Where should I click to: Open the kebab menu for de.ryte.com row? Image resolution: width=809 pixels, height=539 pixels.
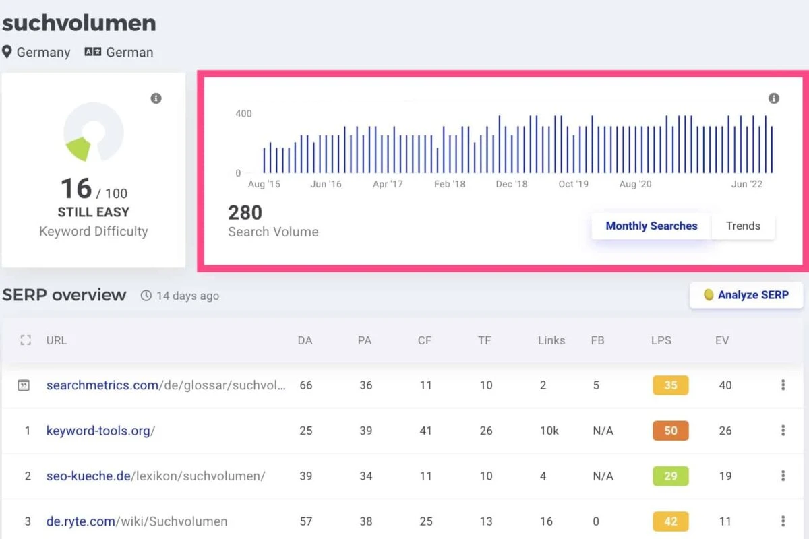[783, 521]
